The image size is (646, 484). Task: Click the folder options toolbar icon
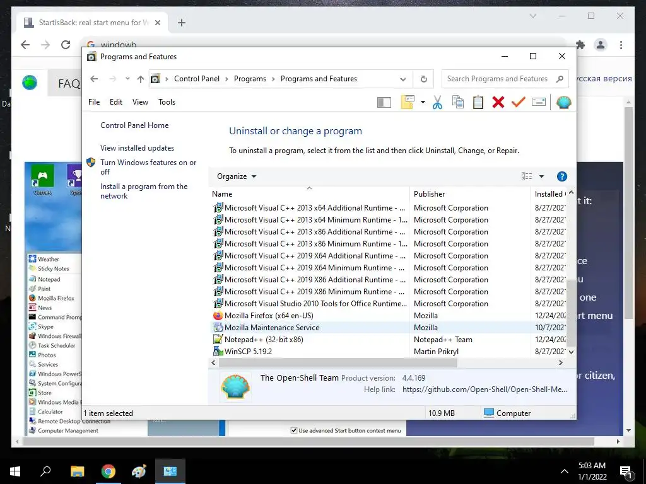tap(408, 102)
